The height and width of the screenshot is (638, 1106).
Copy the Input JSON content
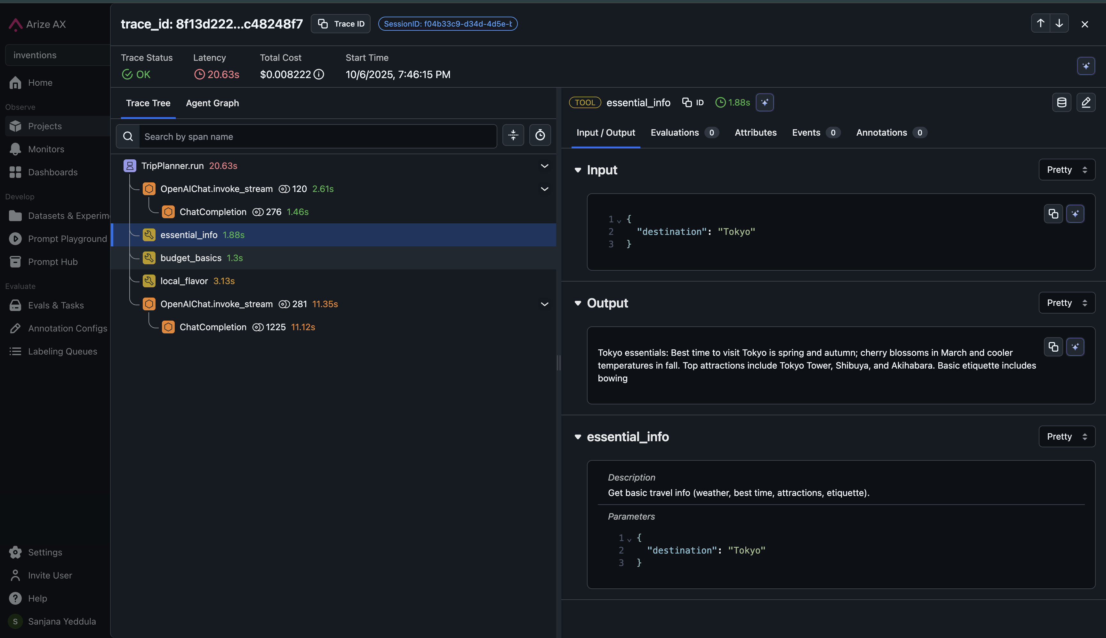tap(1053, 214)
